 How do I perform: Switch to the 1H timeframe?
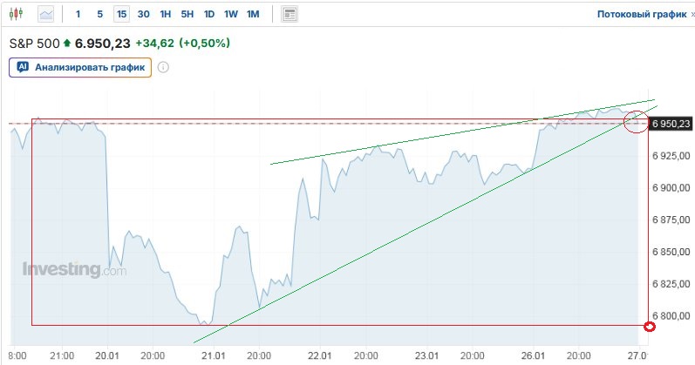[166, 15]
